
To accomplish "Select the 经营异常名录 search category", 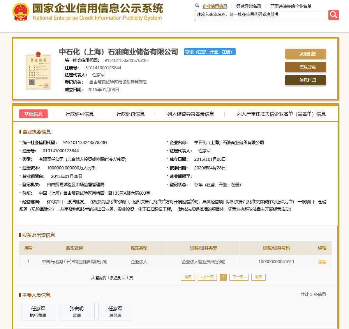I will 249,6.
